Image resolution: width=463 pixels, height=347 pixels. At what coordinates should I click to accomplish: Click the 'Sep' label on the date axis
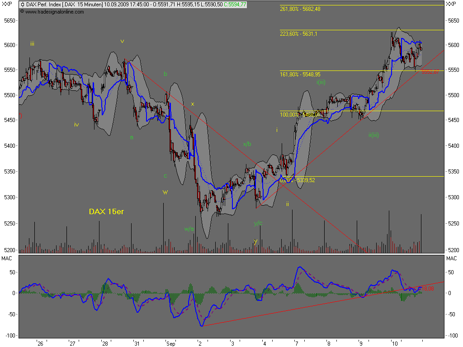point(170,343)
